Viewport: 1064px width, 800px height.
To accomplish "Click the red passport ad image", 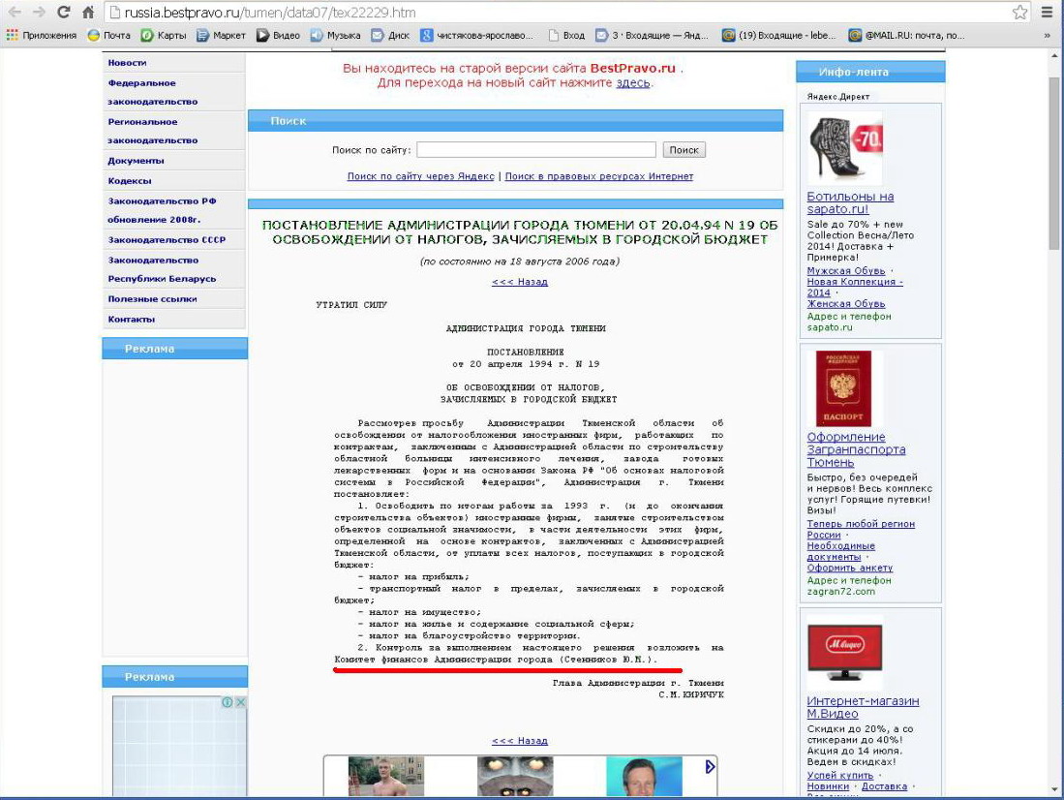I will click(x=843, y=387).
